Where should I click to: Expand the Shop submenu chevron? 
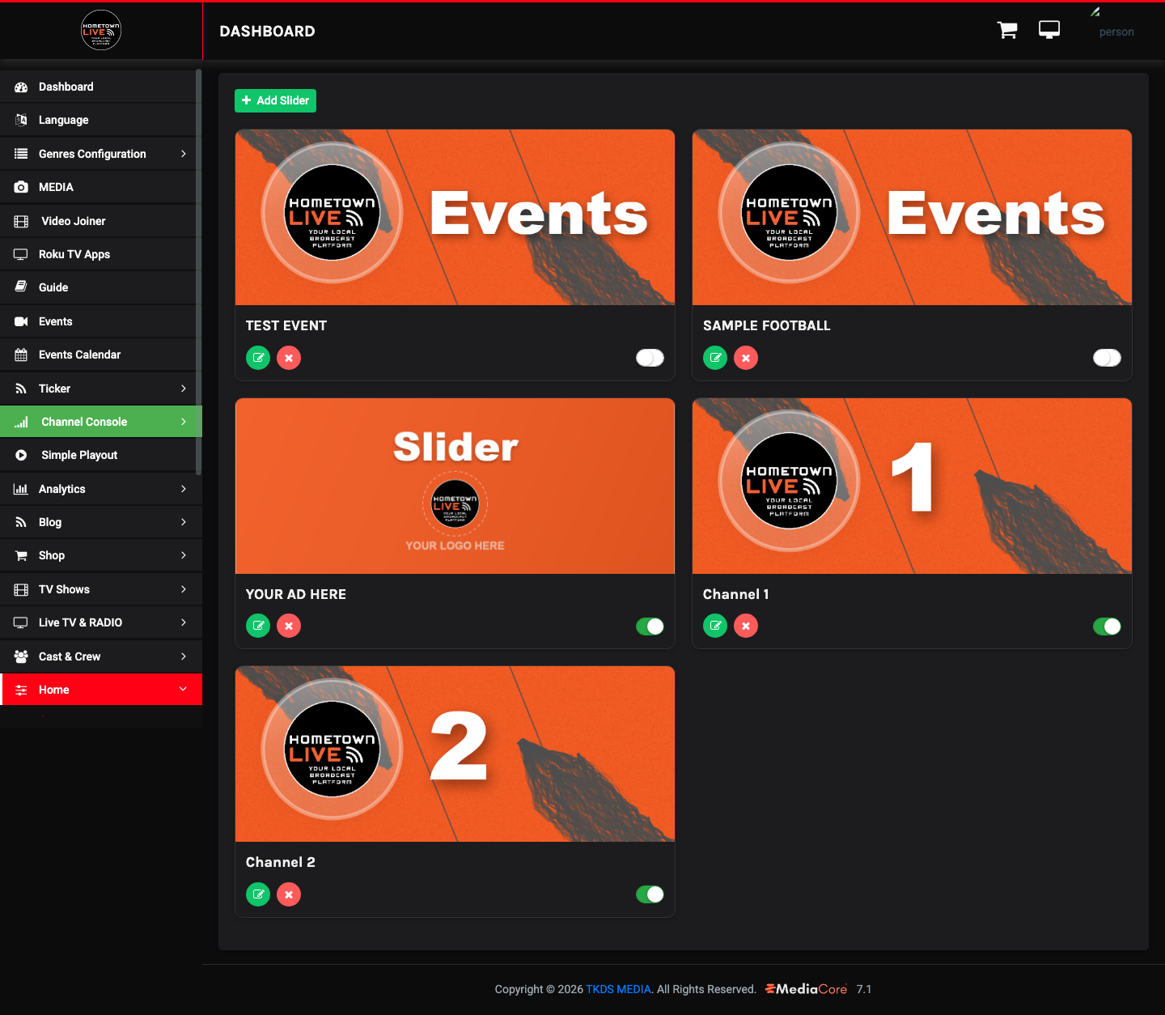point(184,555)
